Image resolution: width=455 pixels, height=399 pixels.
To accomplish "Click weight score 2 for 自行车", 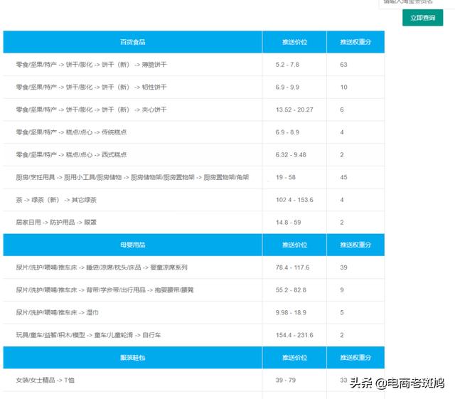I will point(342,335).
